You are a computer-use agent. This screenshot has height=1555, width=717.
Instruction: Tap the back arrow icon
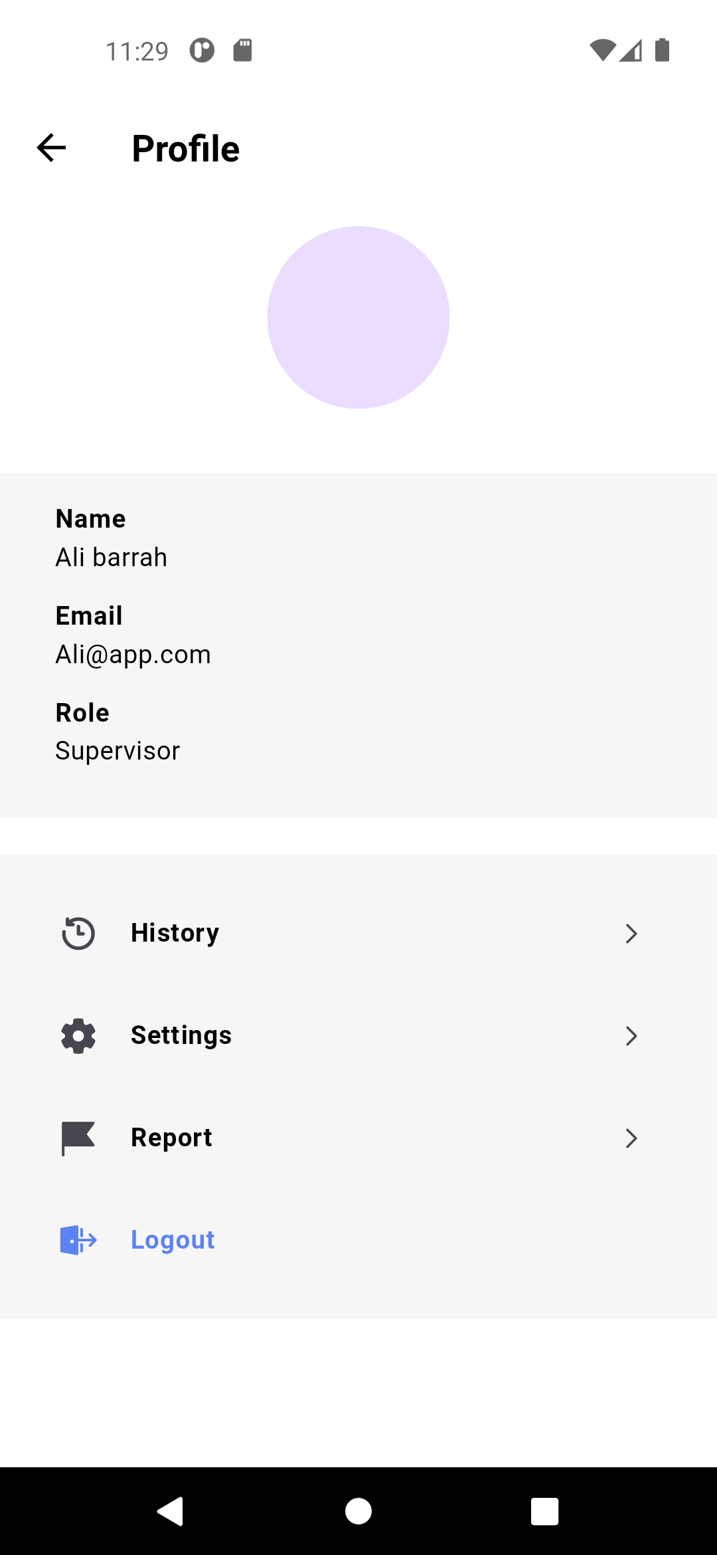(51, 148)
